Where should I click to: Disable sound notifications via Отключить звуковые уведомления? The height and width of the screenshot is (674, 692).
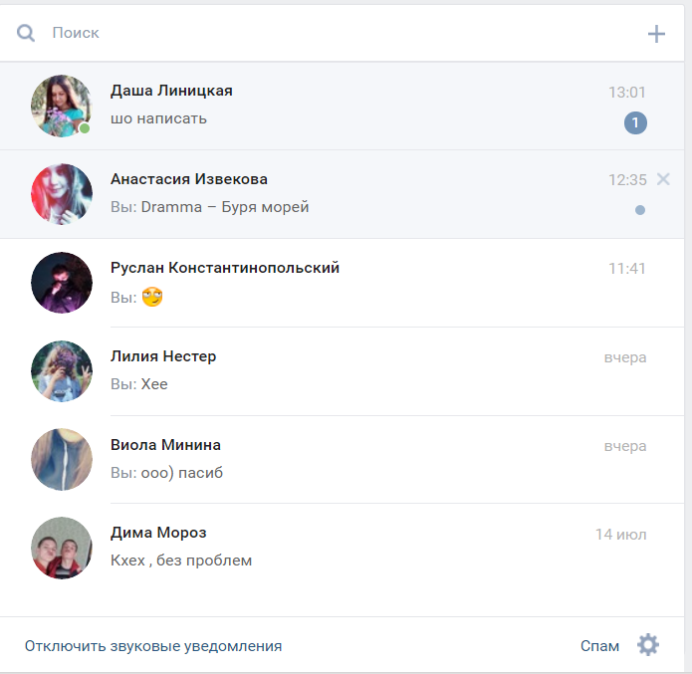point(153,646)
